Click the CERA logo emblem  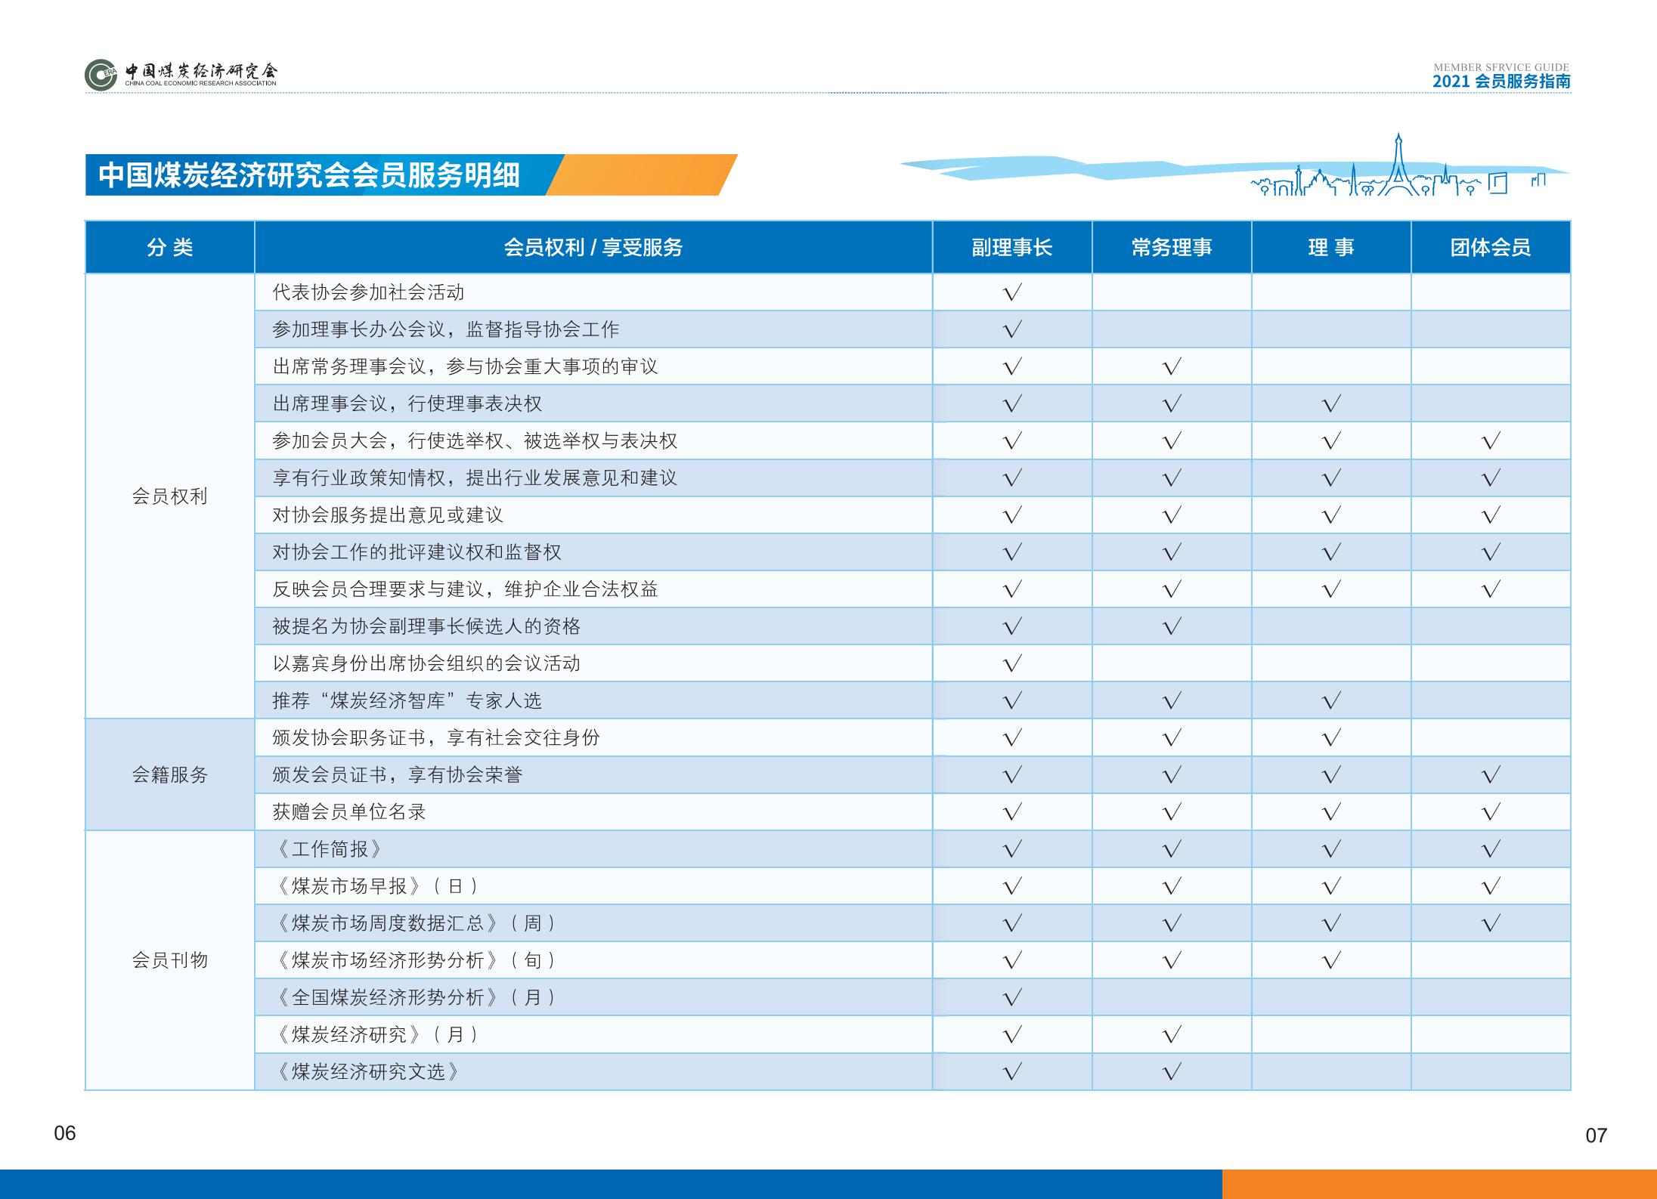click(x=101, y=74)
